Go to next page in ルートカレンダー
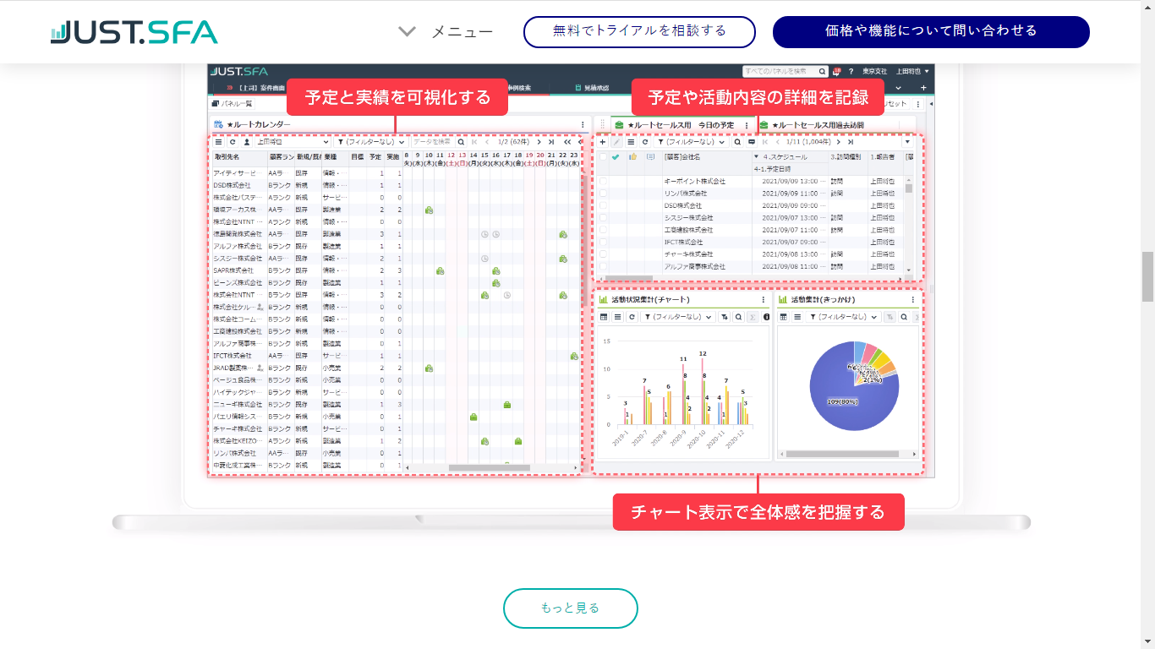Viewport: 1155px width, 649px height. point(539,142)
